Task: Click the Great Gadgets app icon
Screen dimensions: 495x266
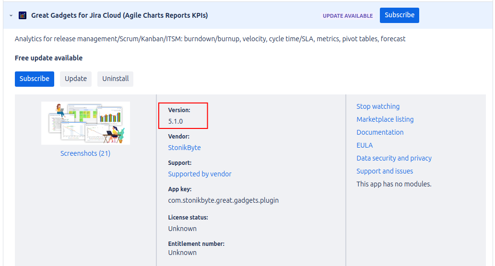Action: pyautogui.click(x=23, y=15)
